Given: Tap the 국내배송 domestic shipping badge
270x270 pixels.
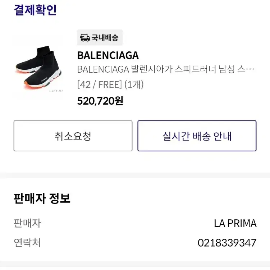Looking at the screenshot, I should pos(100,37).
